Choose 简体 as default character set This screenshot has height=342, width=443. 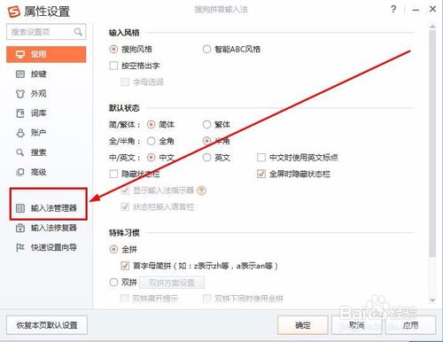click(x=152, y=125)
